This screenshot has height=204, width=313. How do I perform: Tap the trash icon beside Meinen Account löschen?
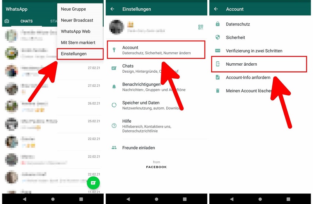pyautogui.click(x=218, y=91)
